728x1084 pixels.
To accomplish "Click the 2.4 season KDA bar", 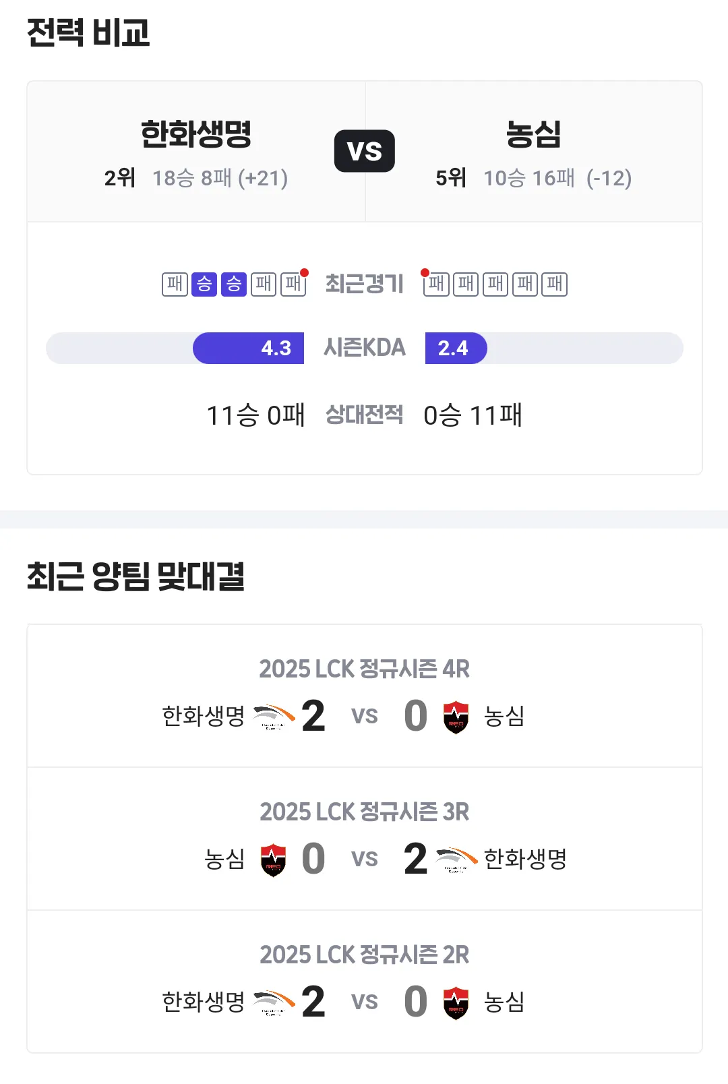I will tap(456, 348).
